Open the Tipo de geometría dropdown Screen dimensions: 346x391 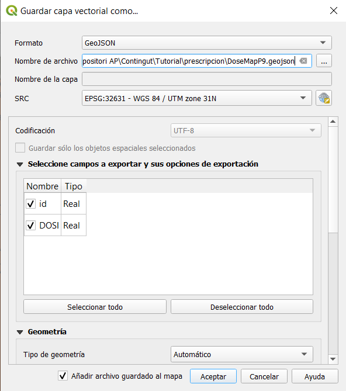click(241, 354)
